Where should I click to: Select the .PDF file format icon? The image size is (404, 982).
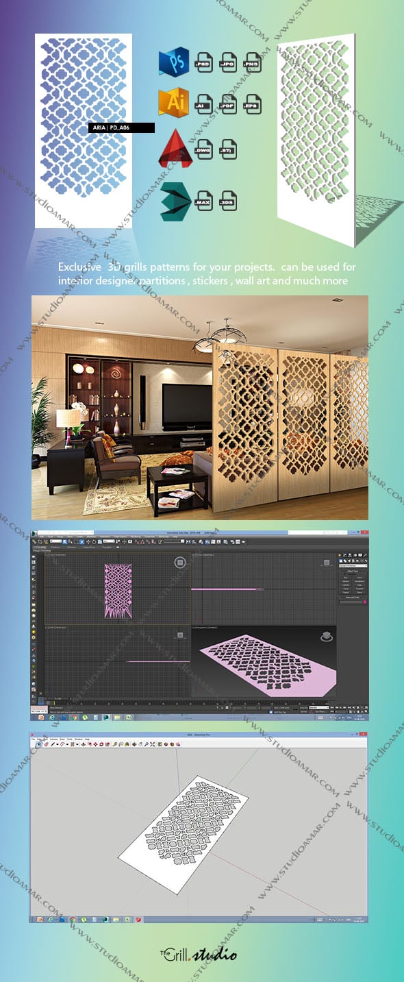(229, 106)
